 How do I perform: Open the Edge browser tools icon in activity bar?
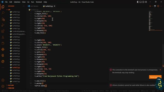[x=3, y=61]
